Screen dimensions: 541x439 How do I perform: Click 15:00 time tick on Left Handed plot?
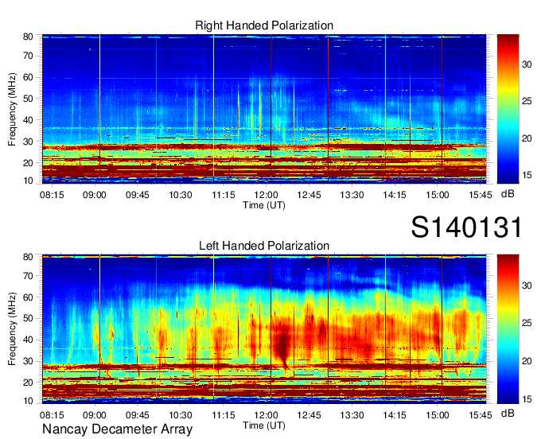438,415
